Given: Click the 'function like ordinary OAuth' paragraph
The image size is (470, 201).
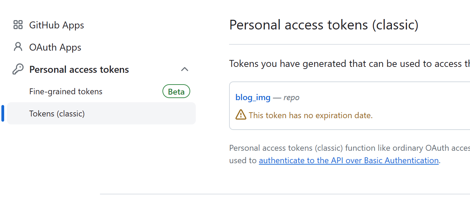Looking at the screenshot, I should pos(350,154).
